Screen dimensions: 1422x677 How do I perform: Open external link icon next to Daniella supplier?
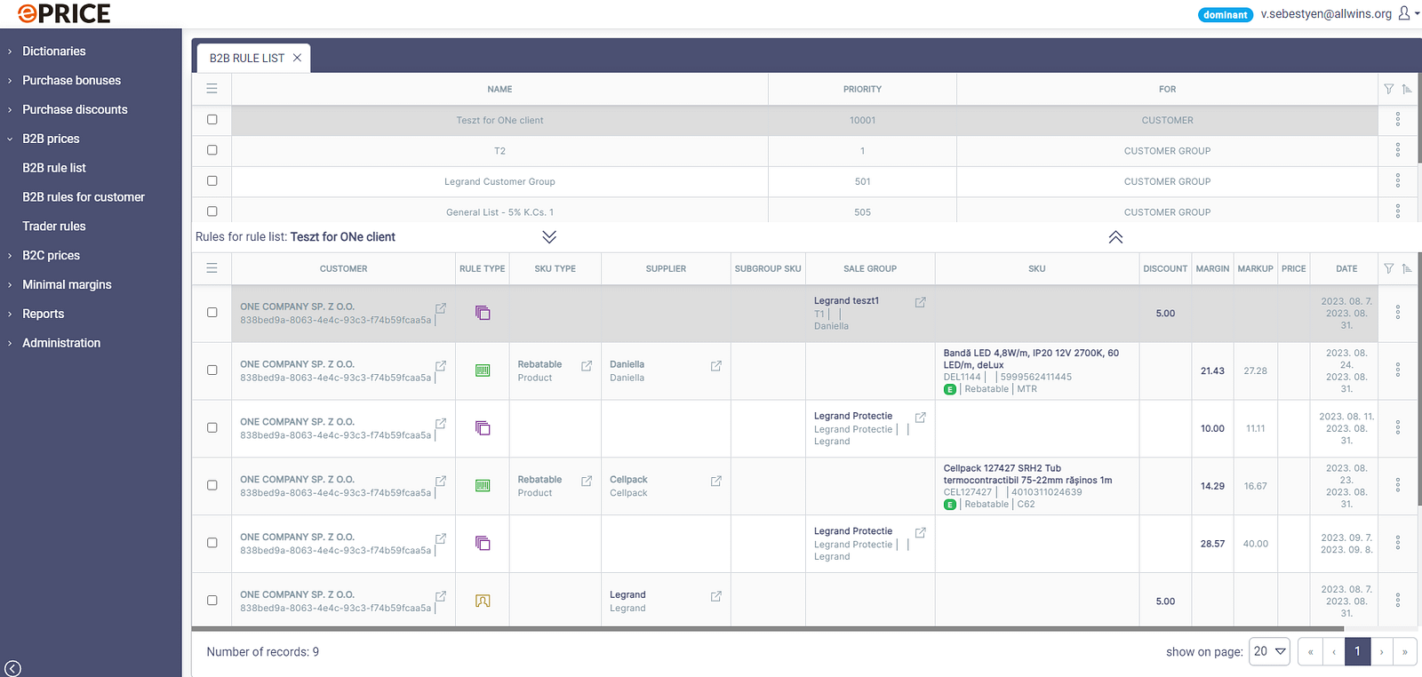pos(715,365)
